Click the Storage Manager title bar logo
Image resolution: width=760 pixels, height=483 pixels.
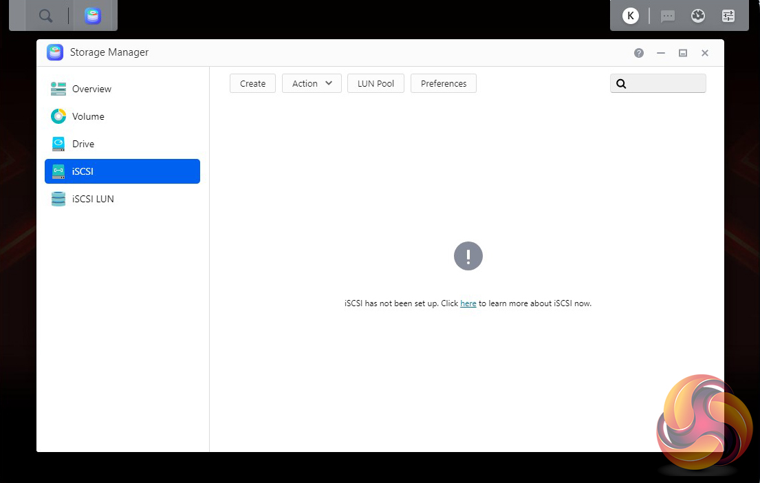pos(55,52)
